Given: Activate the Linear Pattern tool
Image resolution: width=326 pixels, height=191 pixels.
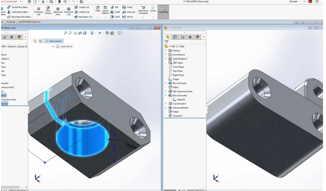Looking at the screenshot, I should click(105, 10).
